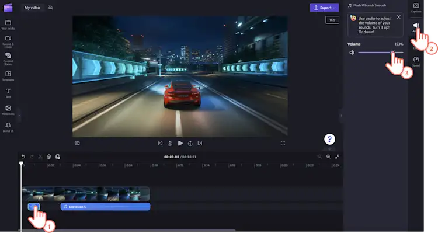The height and width of the screenshot is (233, 438).
Task: Enter fullscreen preview
Action: click(283, 143)
